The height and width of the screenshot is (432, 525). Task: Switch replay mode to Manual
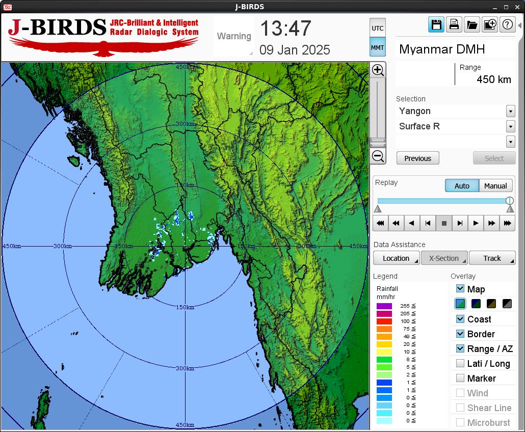(x=495, y=186)
